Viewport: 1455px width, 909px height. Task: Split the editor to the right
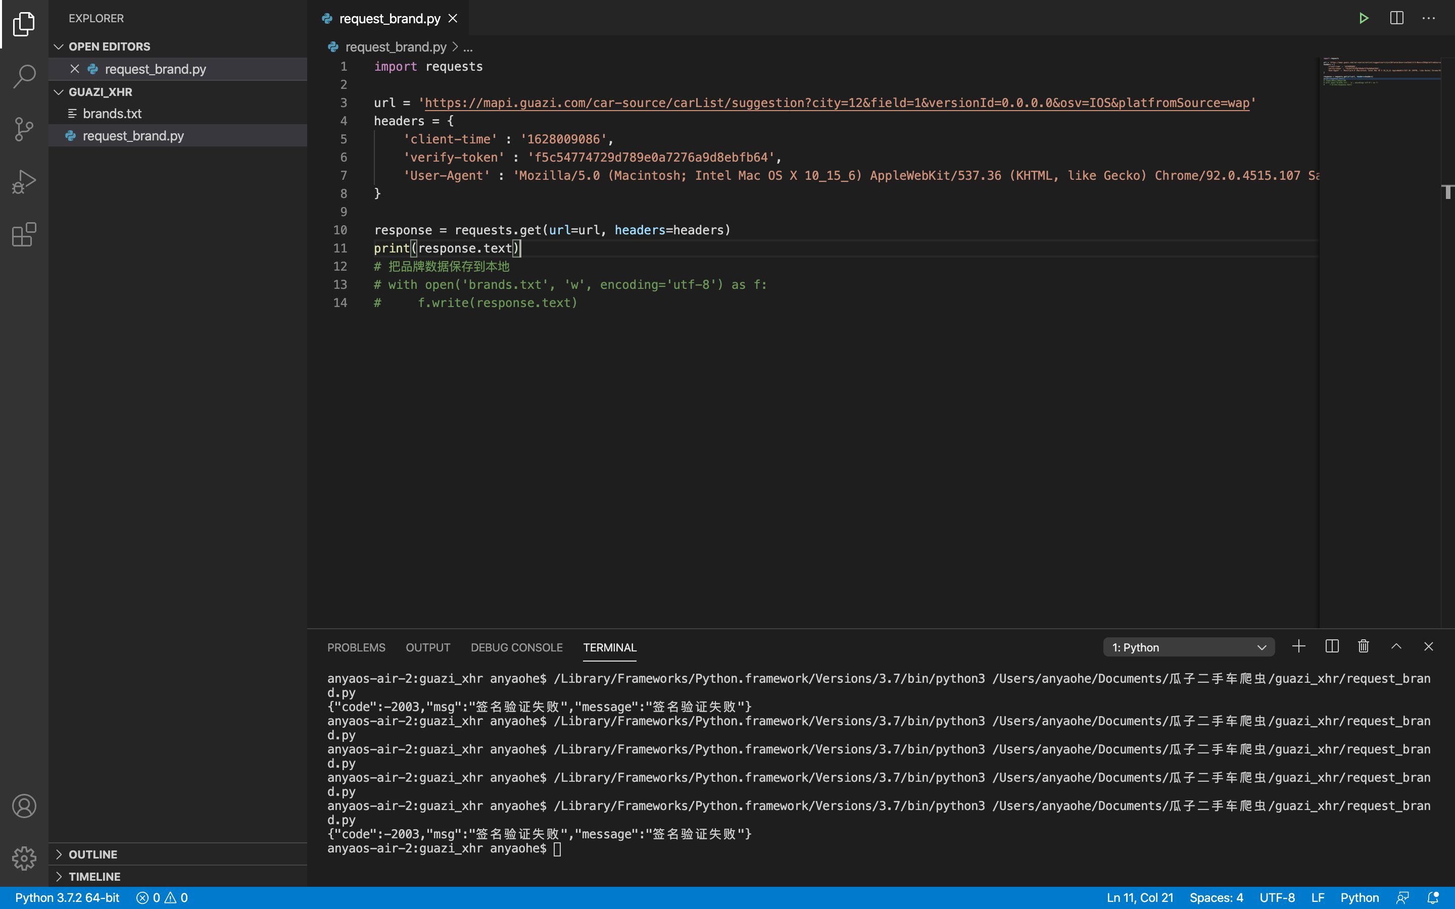tap(1397, 19)
